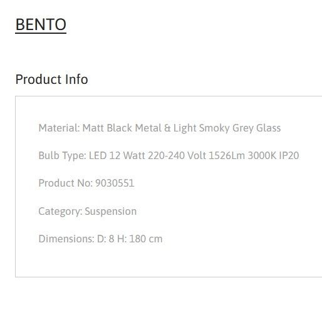Image resolution: width=322 pixels, height=335 pixels.
Task: Click the IP20 rating text
Action: pyautogui.click(x=289, y=155)
